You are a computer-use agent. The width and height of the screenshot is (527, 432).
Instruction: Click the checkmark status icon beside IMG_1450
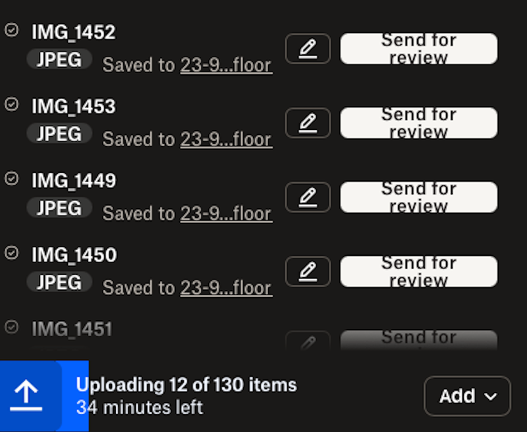click(11, 252)
